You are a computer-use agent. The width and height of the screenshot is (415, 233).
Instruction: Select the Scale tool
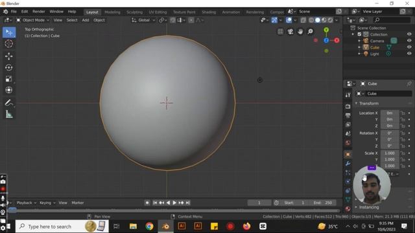point(9,79)
